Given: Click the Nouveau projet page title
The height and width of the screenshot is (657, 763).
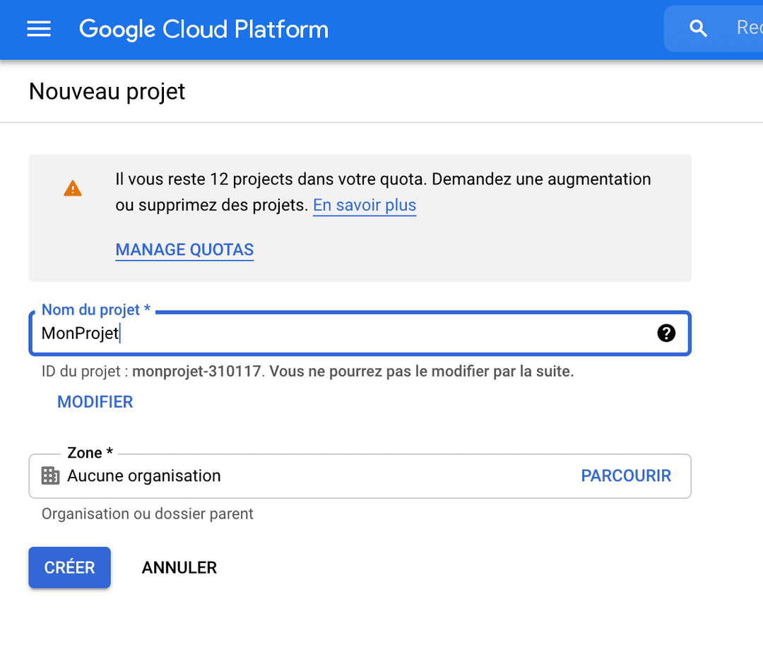Looking at the screenshot, I should pyautogui.click(x=107, y=92).
